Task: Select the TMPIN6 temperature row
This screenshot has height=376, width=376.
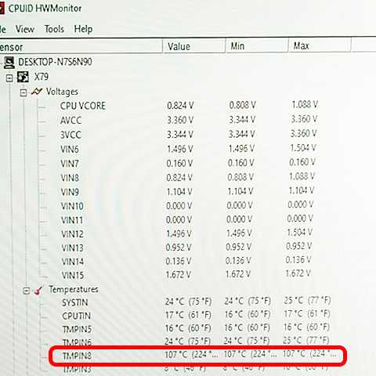Action: coord(196,342)
